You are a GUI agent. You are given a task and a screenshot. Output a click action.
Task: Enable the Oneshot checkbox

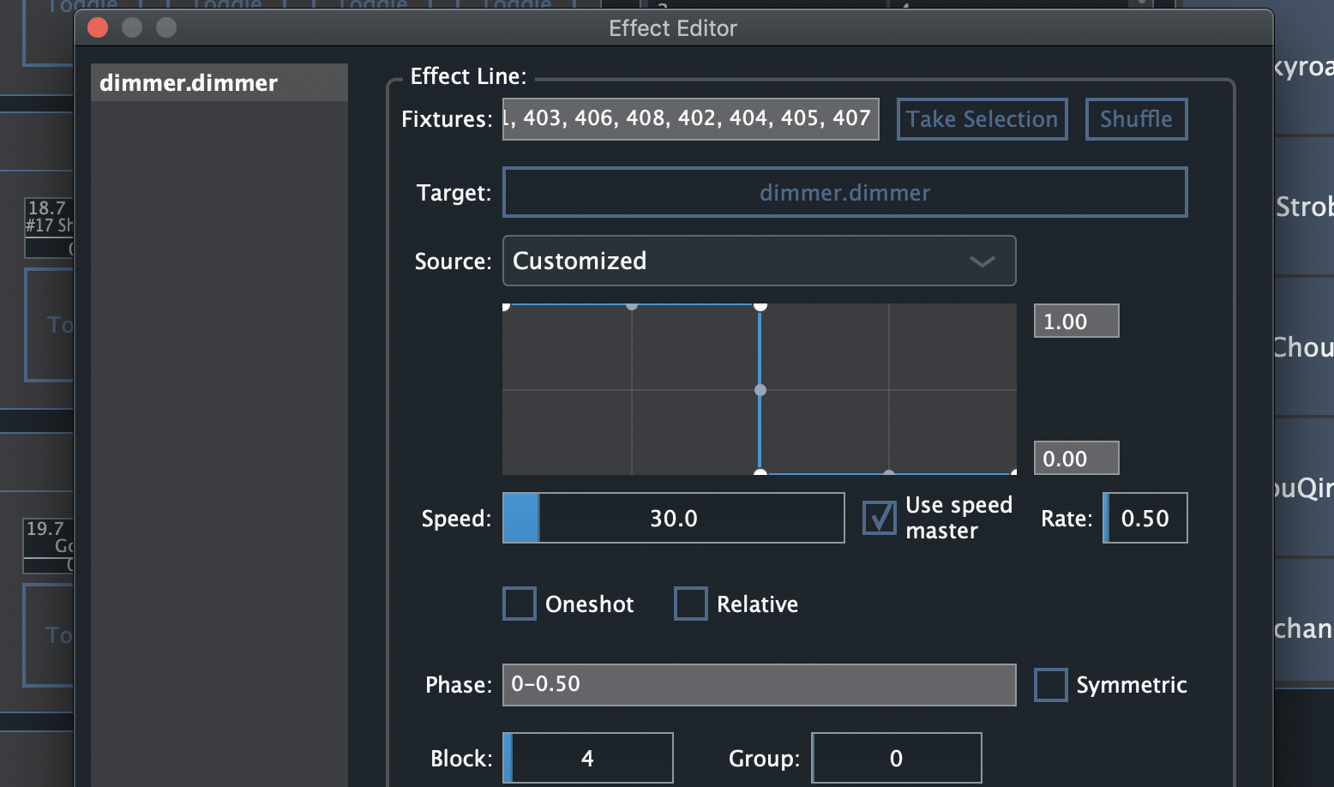(520, 604)
